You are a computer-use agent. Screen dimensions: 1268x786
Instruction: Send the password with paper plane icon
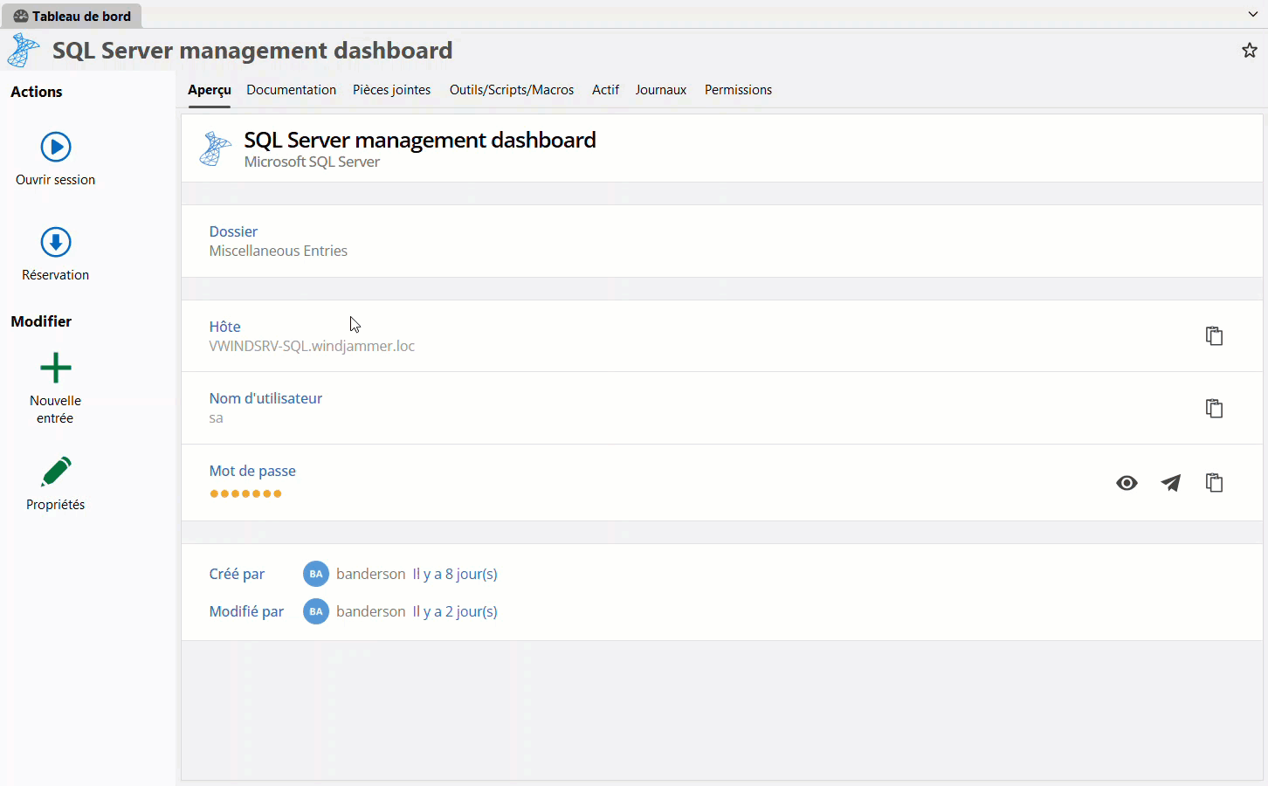[x=1170, y=483]
